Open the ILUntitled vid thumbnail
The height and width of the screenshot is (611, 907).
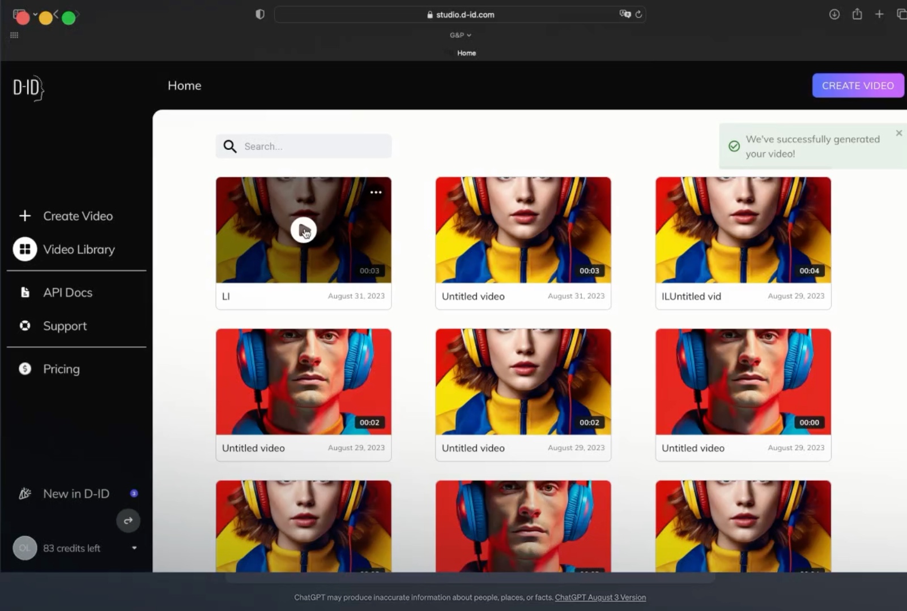tap(743, 230)
